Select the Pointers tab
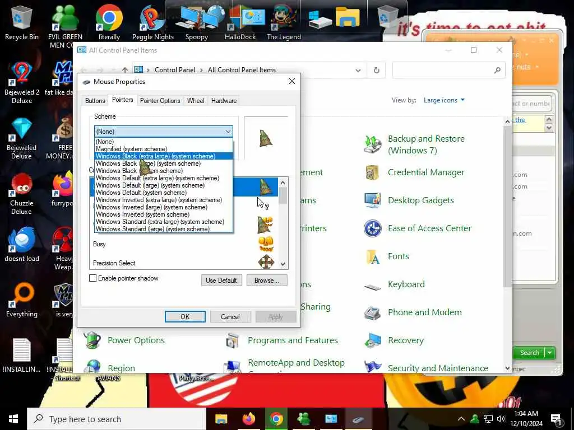 (123, 100)
